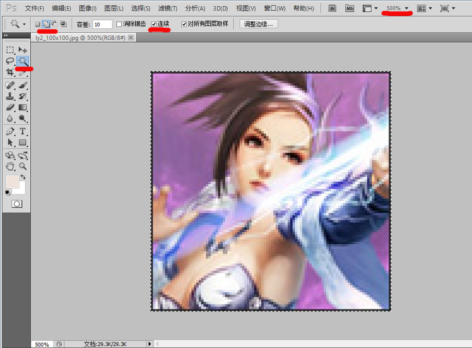Image resolution: width=472 pixels, height=348 pixels.
Task: Launch Mini Bridge with Mb icon
Action: pyautogui.click(x=349, y=8)
